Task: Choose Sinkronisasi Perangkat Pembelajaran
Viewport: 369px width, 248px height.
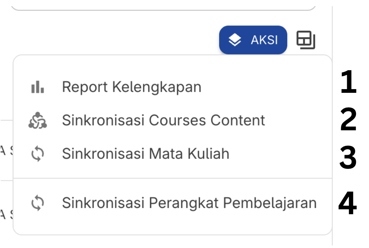Action: 173,203
